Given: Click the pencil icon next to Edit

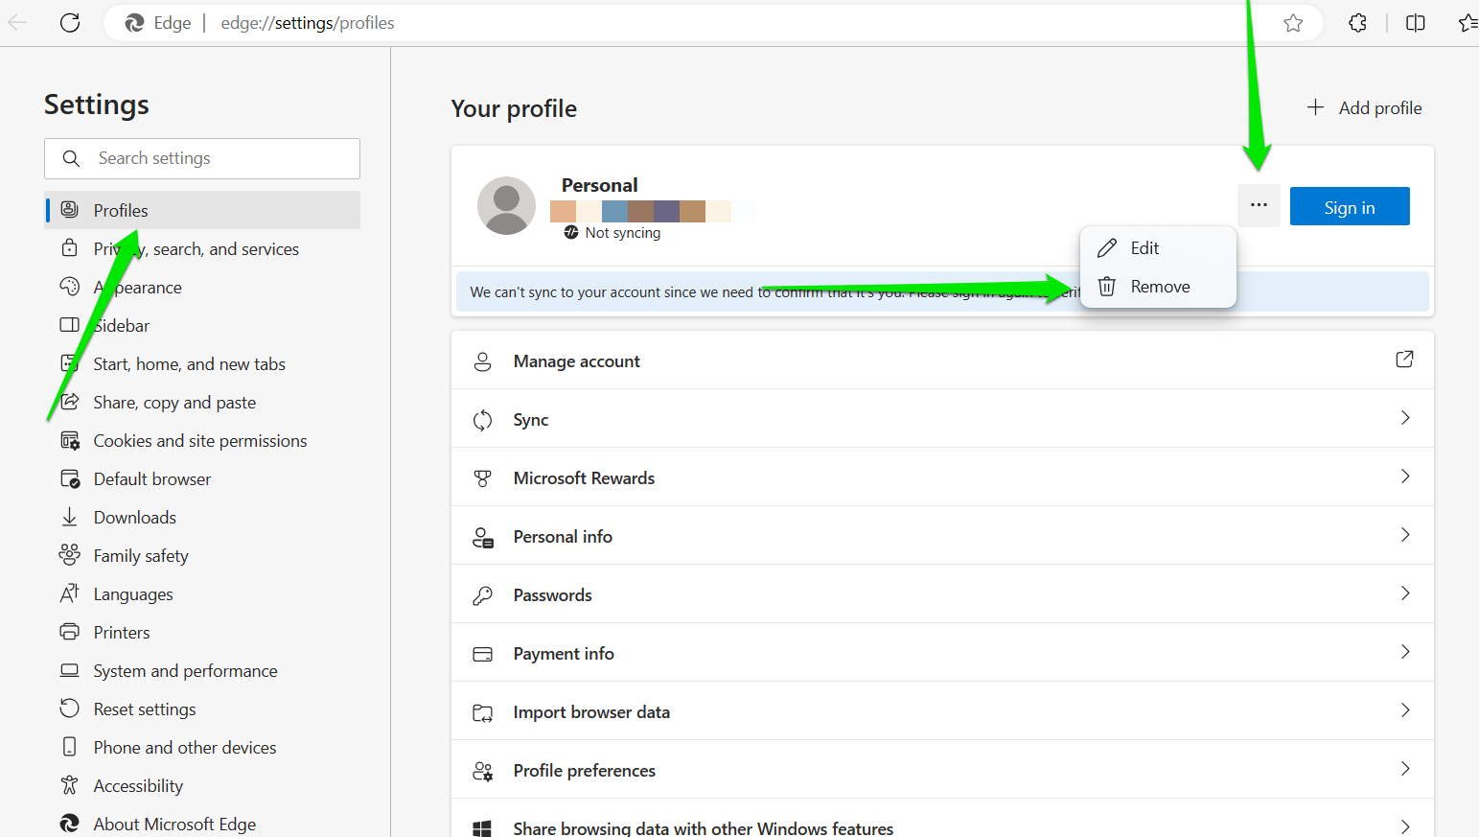Looking at the screenshot, I should [1107, 248].
